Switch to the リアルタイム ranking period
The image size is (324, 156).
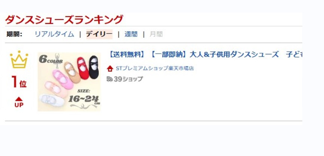click(54, 34)
